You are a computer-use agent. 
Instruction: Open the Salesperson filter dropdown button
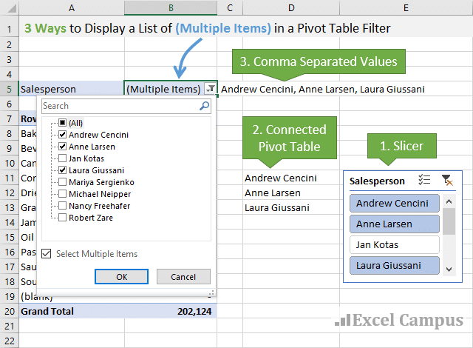[211, 89]
